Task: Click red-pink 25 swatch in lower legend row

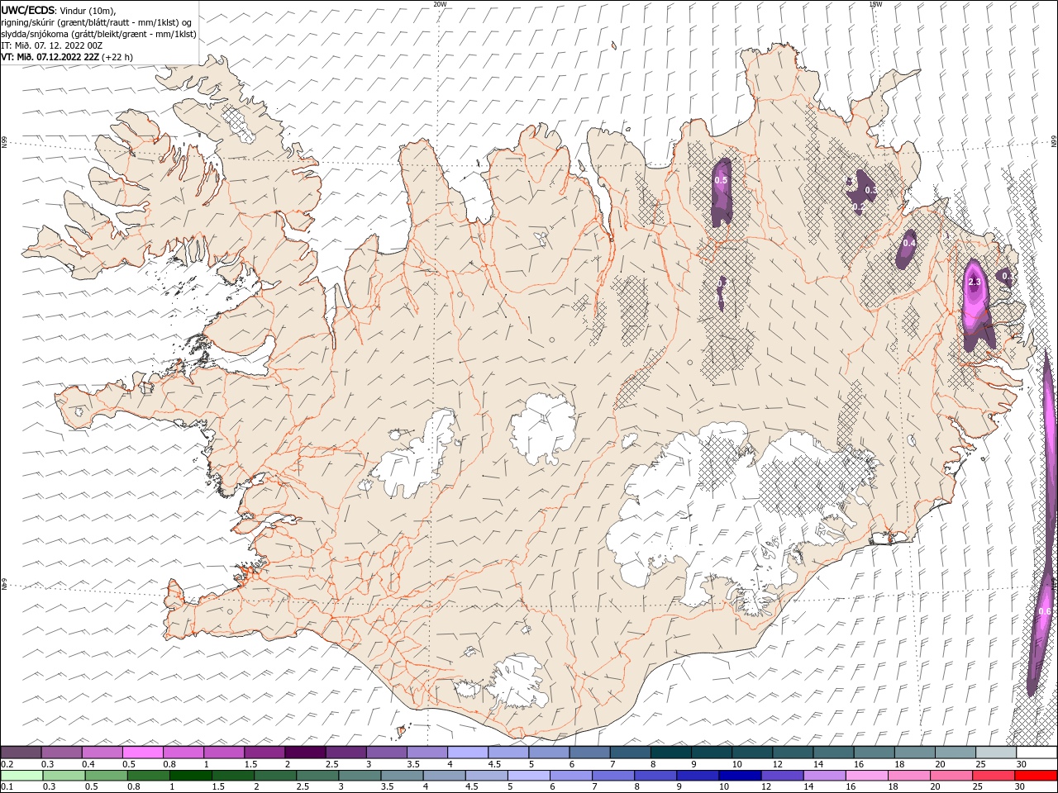Action: 993,776
